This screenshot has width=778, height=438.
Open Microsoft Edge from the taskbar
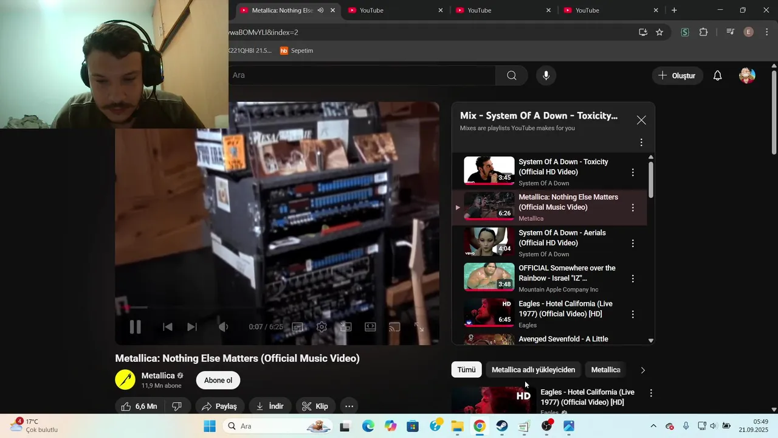[x=368, y=426]
